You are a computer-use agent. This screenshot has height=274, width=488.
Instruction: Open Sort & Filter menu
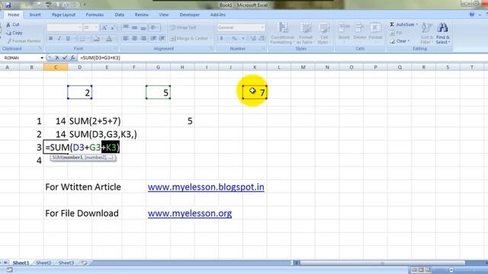[426, 33]
